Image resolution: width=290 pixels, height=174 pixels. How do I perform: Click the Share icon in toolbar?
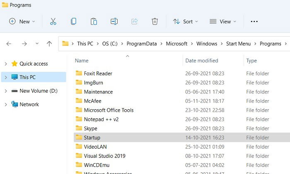(135, 22)
